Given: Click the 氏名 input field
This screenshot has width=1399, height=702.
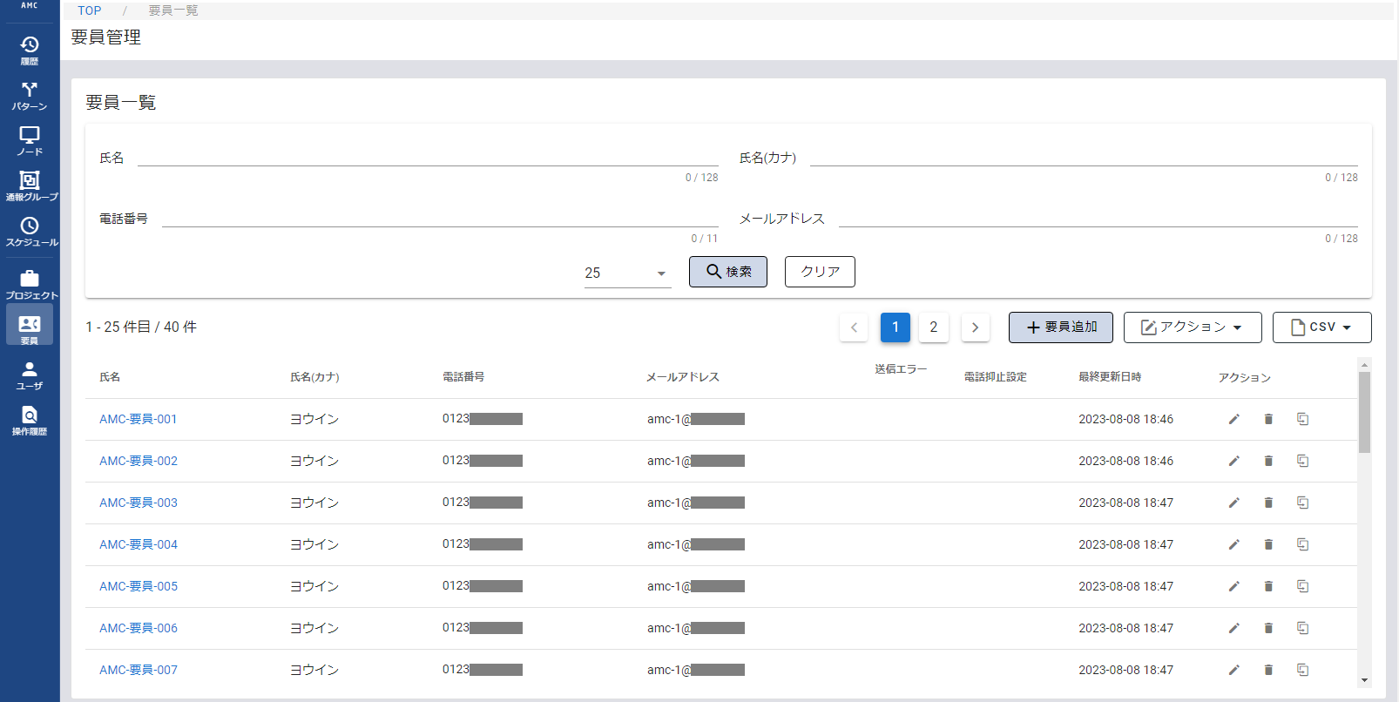Looking at the screenshot, I should 427,157.
